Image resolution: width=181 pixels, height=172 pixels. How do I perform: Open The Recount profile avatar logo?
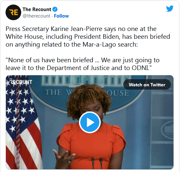(x=13, y=12)
